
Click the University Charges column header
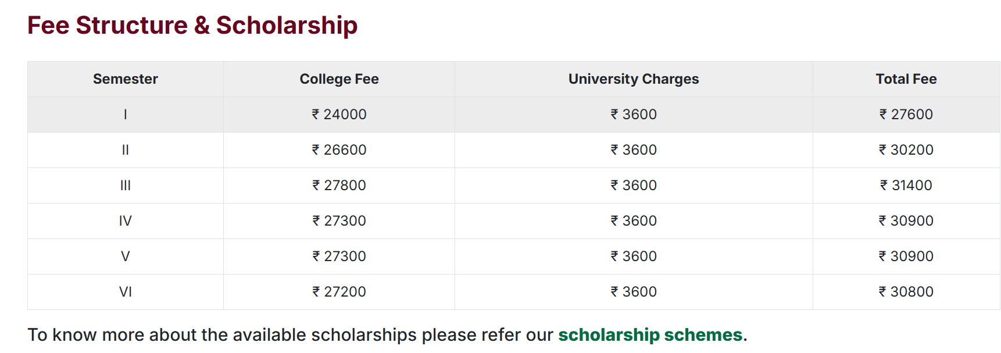[634, 79]
